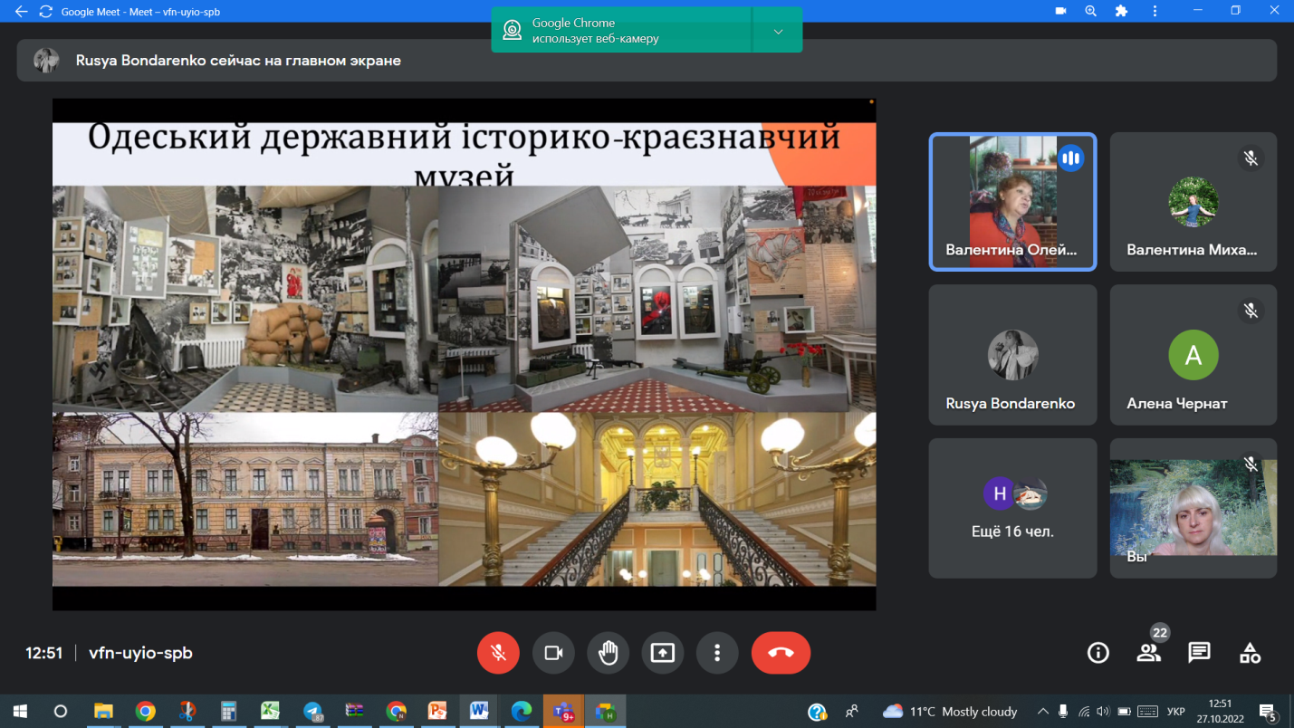1294x728 pixels.
Task: Click the back arrow in the title bar
Action: click(x=21, y=12)
